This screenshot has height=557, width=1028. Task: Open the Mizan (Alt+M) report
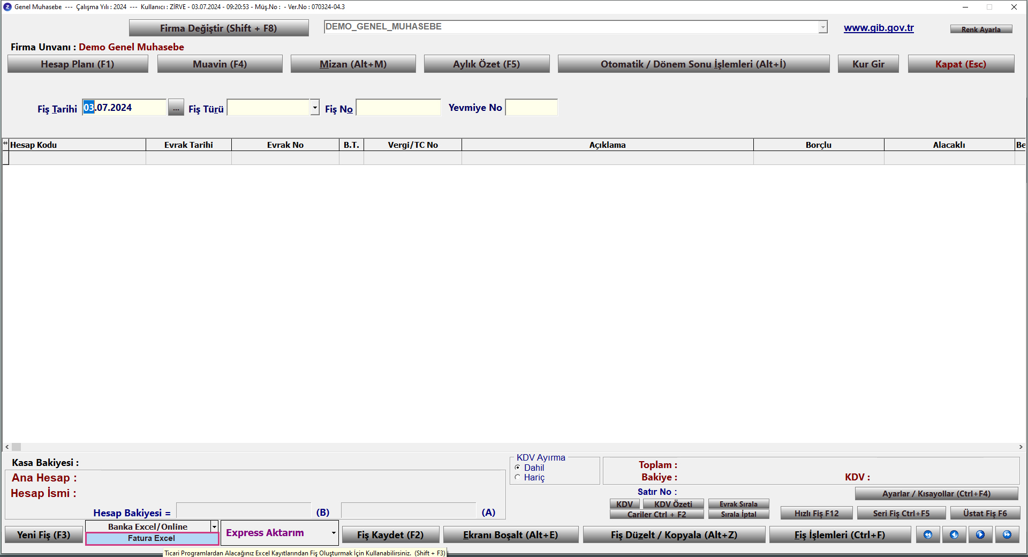point(353,64)
